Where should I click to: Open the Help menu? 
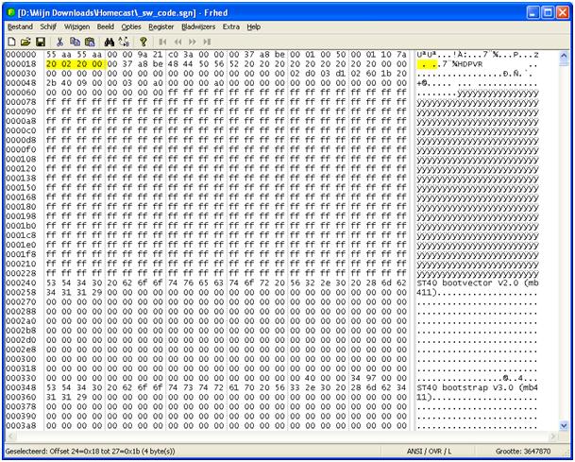pyautogui.click(x=253, y=26)
